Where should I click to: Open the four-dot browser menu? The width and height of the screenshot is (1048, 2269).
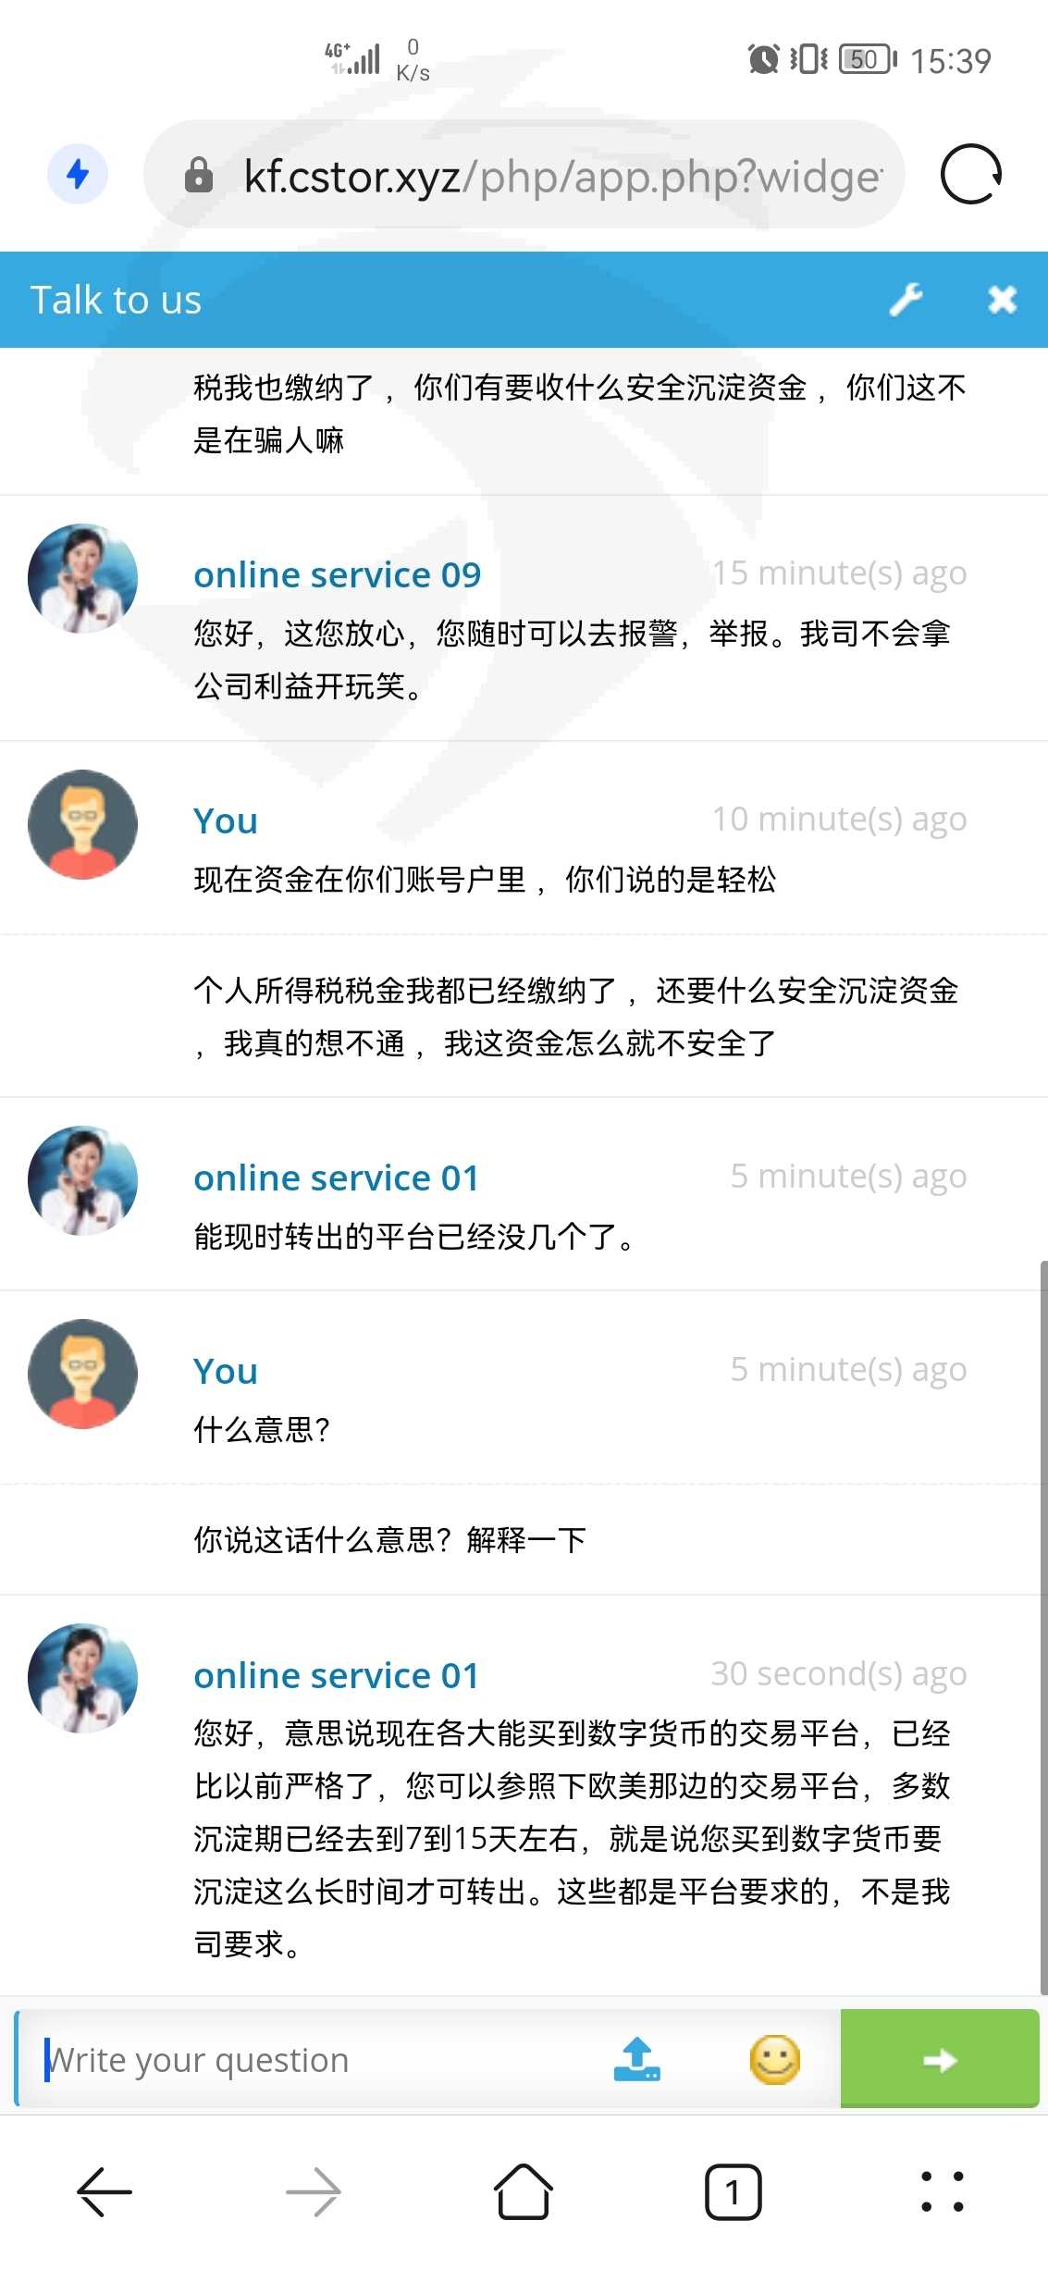942,2191
